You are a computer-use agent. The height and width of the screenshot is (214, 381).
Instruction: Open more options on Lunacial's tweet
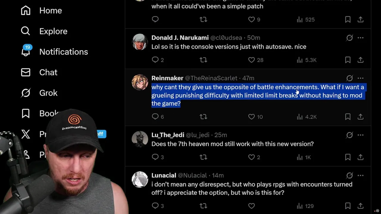(360, 175)
